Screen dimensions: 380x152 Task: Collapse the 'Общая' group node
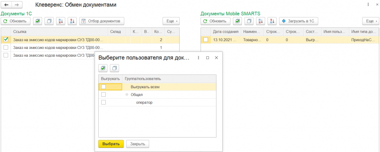[x=127, y=95]
